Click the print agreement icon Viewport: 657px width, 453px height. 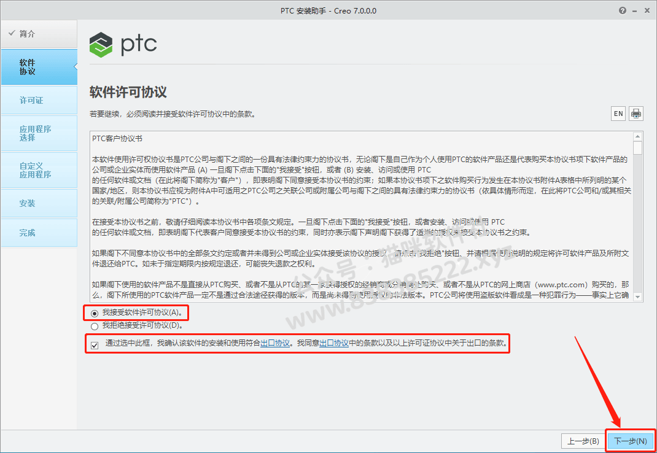coord(636,114)
